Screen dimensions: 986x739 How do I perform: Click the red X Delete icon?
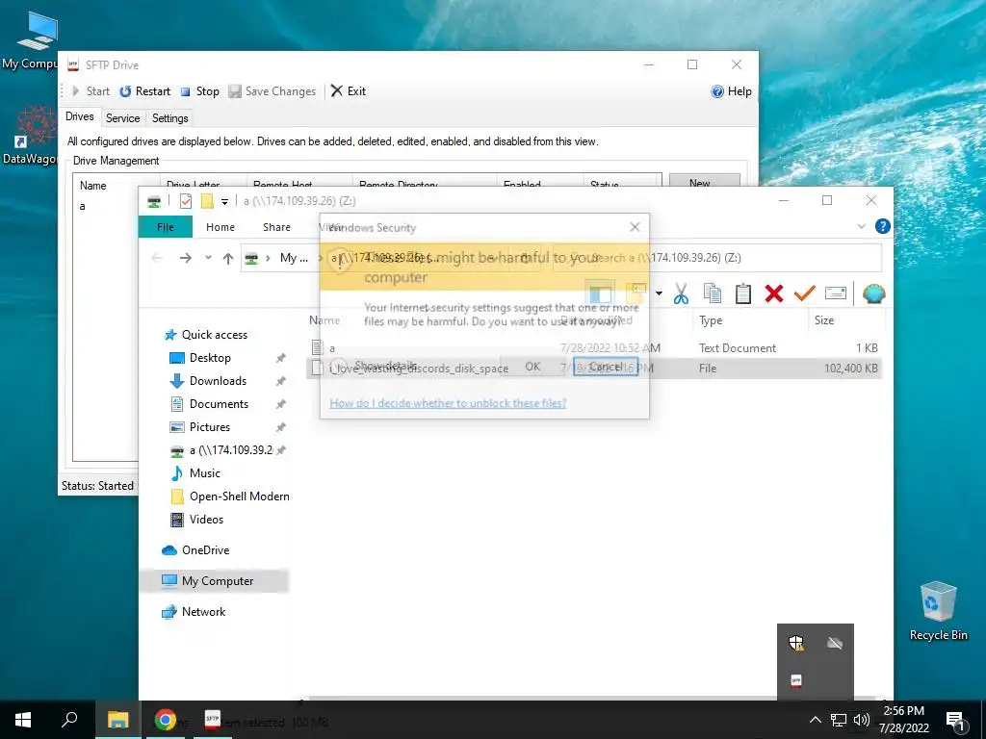coord(774,293)
